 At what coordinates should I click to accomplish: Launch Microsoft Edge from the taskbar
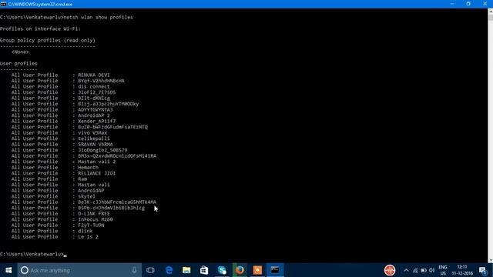click(169, 270)
